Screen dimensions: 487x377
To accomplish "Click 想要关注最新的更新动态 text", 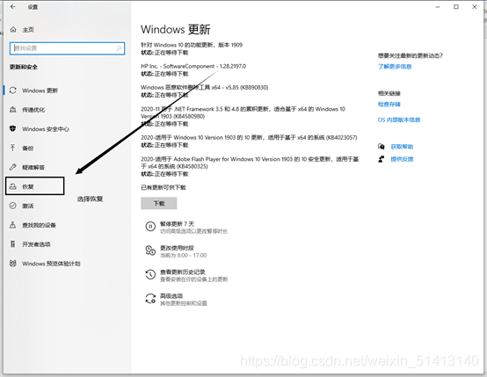I will pyautogui.click(x=410, y=55).
